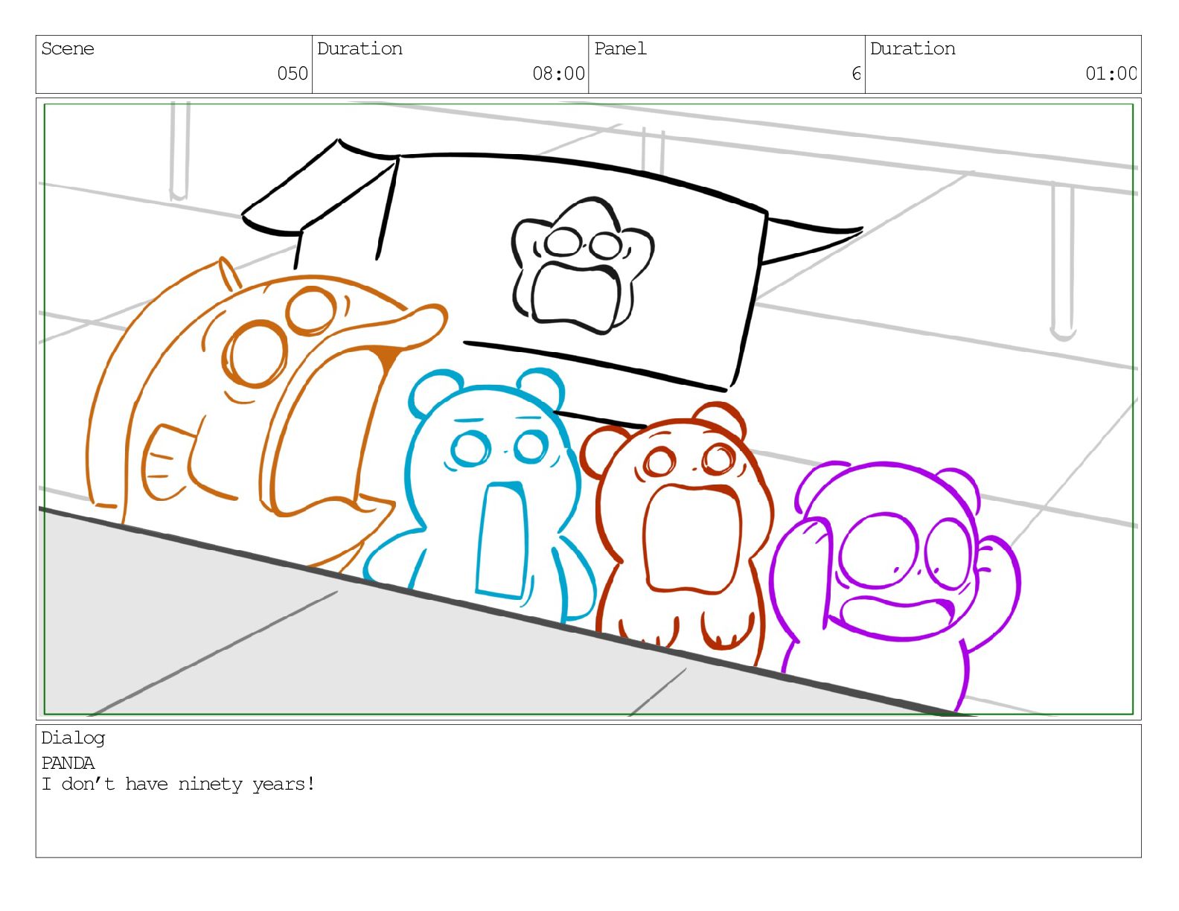The height and width of the screenshot is (911, 1179).
Task: Click the PANDA speaker name
Action: pyautogui.click(x=68, y=763)
